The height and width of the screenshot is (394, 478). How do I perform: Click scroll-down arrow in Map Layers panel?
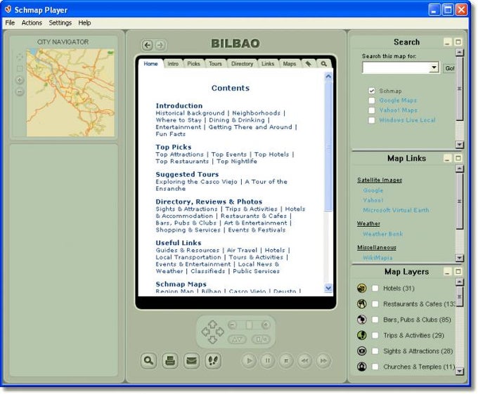(x=460, y=371)
